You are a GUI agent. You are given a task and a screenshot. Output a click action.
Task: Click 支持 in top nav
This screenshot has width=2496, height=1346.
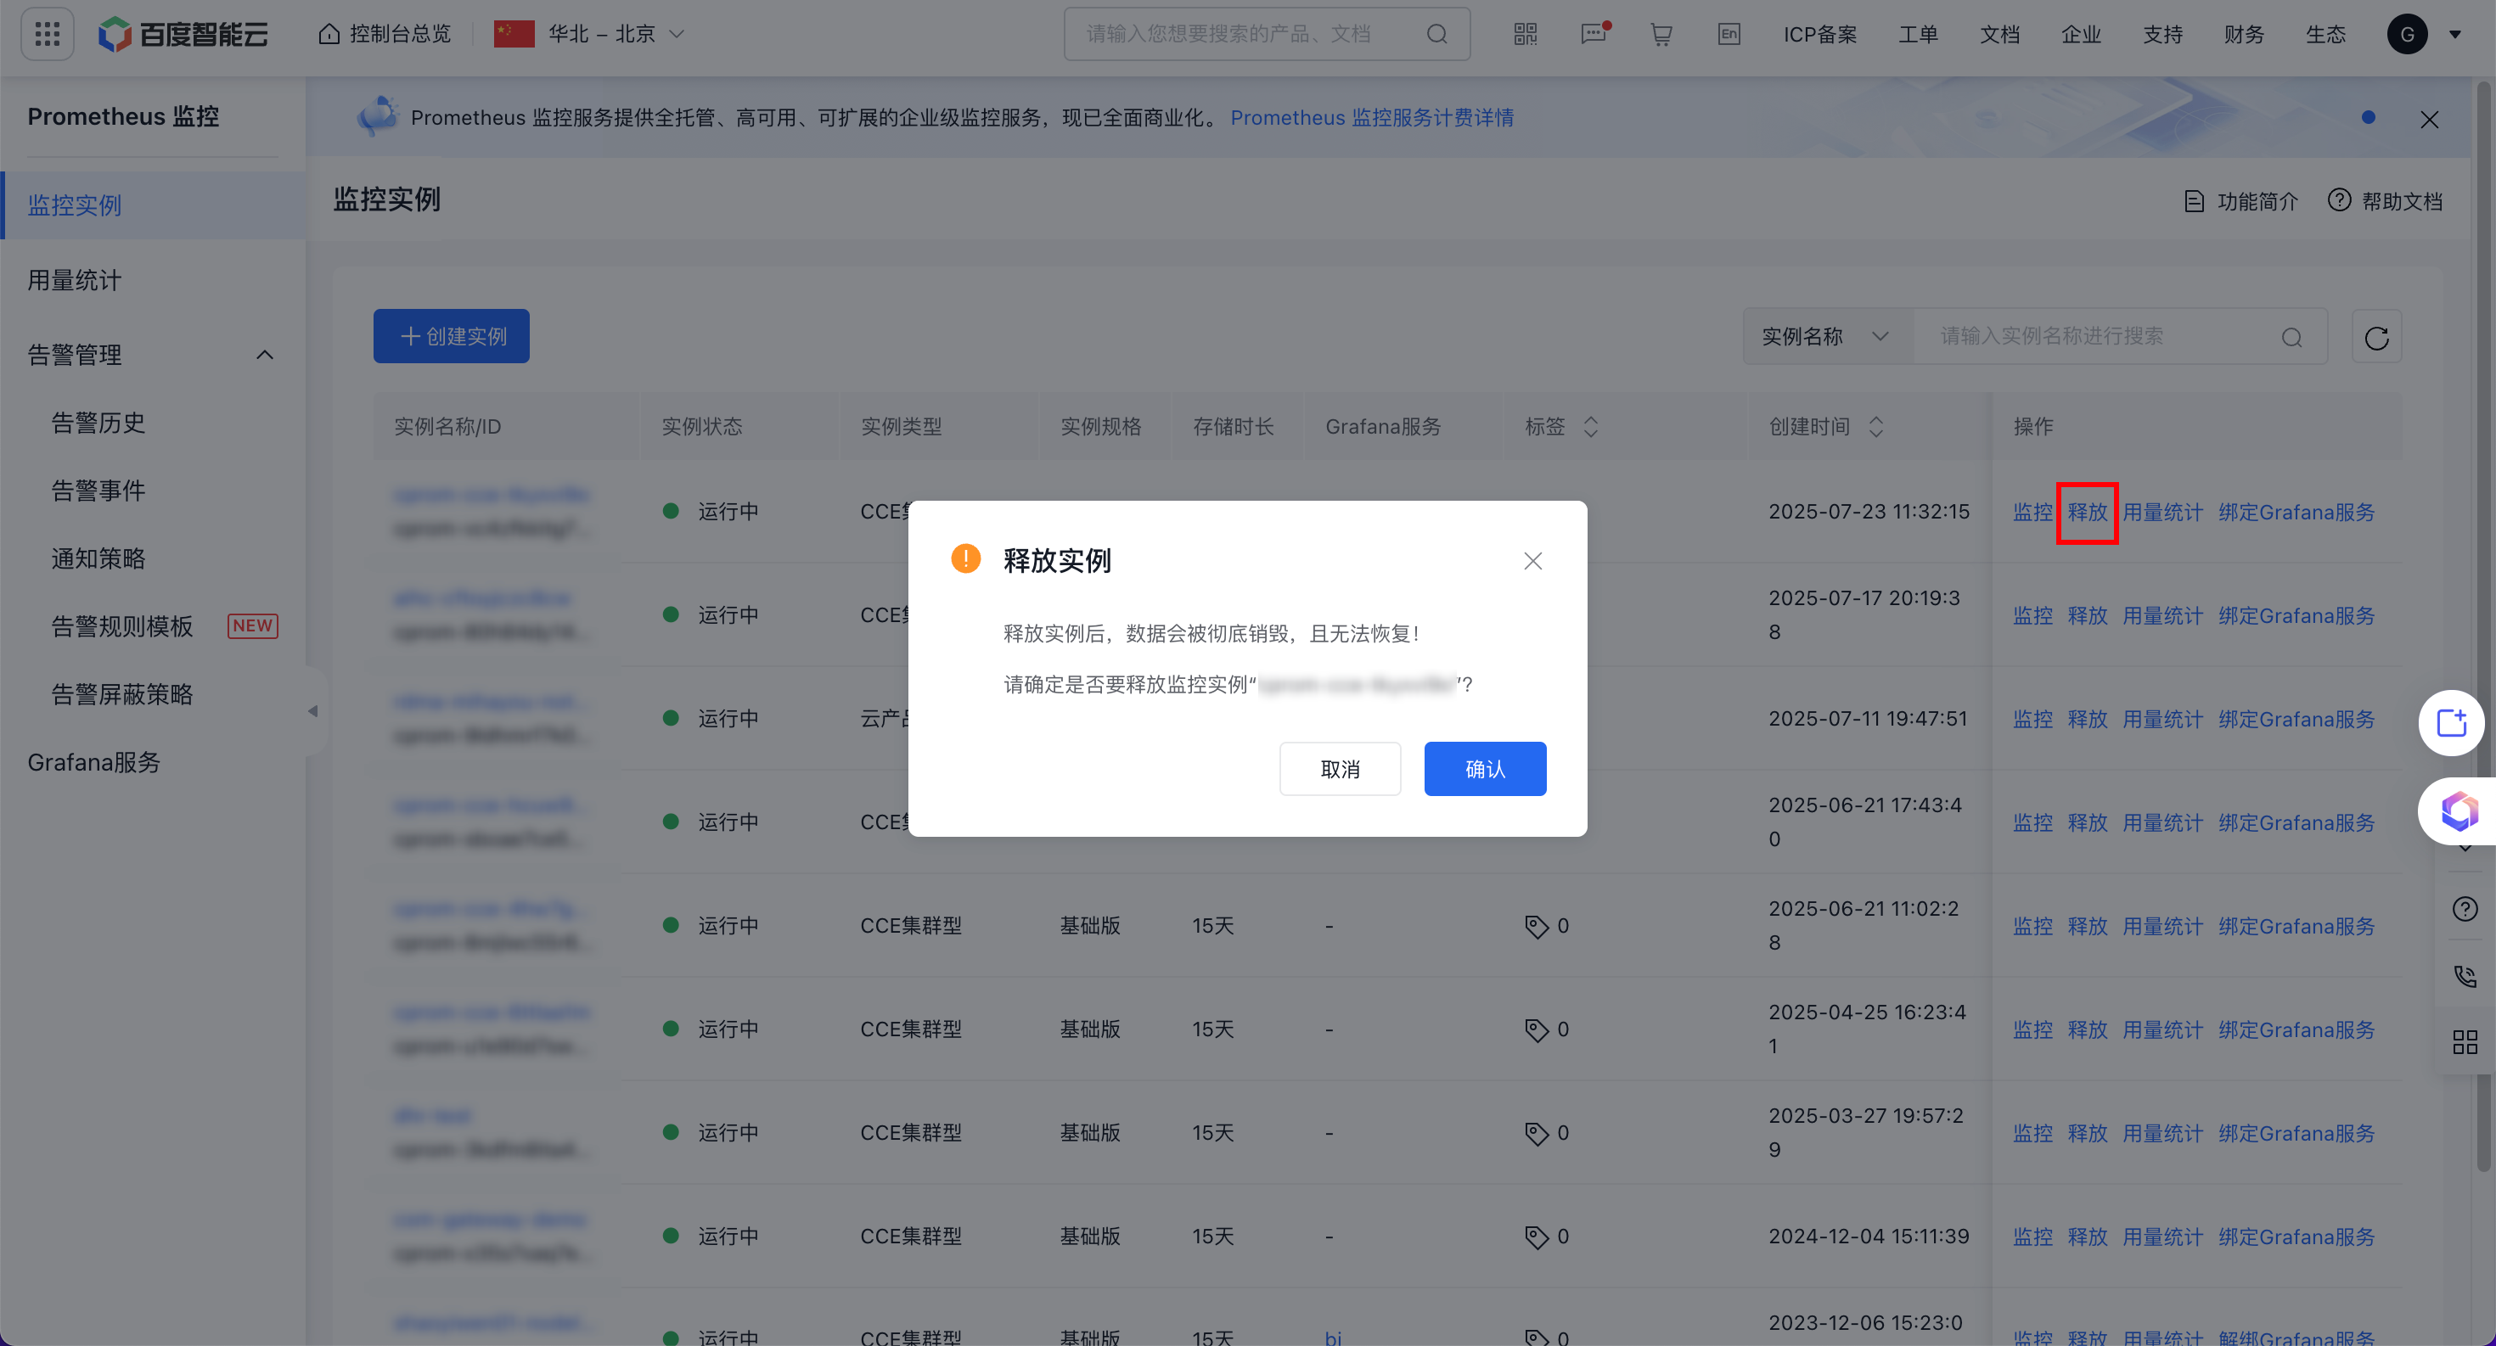2162,34
